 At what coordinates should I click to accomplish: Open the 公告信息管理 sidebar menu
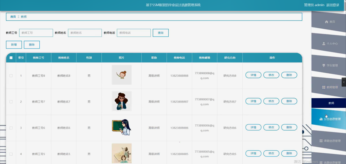pyautogui.click(x=329, y=119)
